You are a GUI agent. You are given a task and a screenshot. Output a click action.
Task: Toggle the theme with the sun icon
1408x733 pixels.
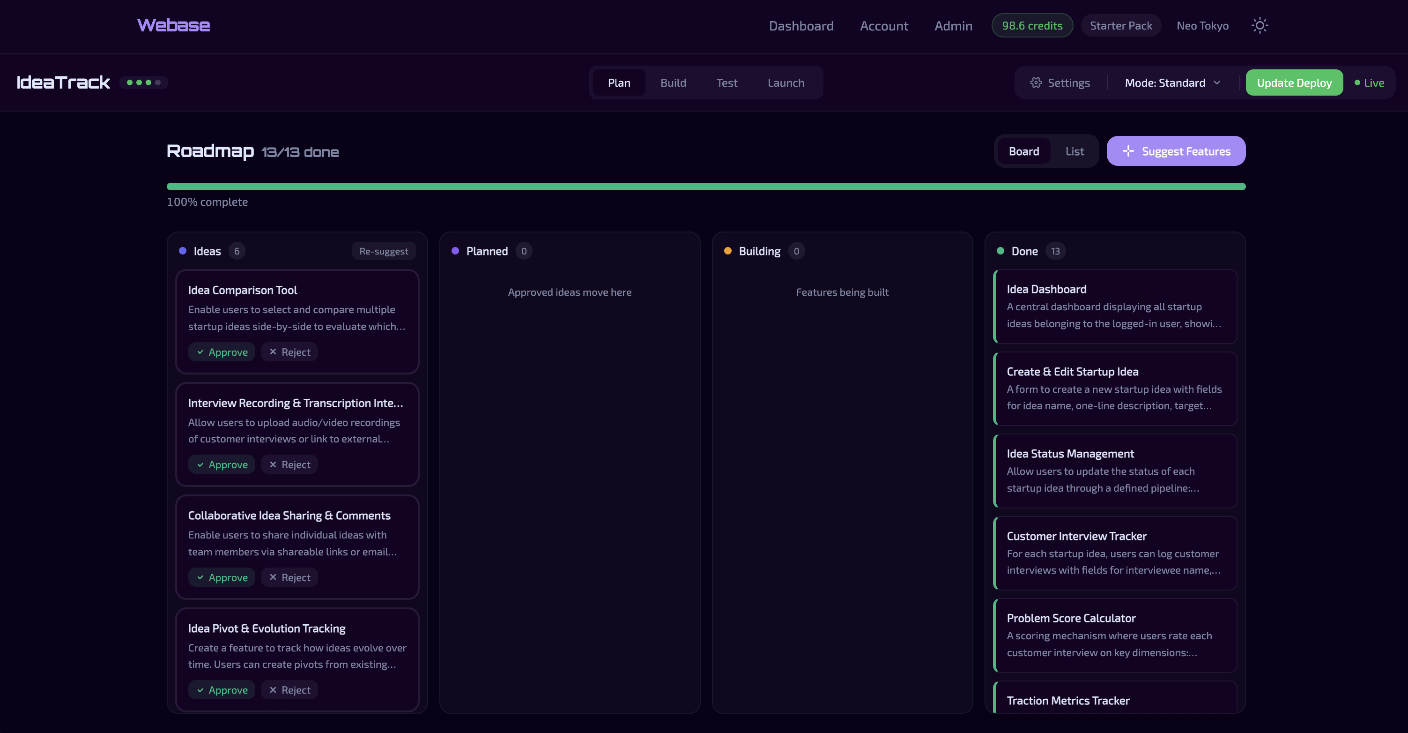coord(1260,25)
